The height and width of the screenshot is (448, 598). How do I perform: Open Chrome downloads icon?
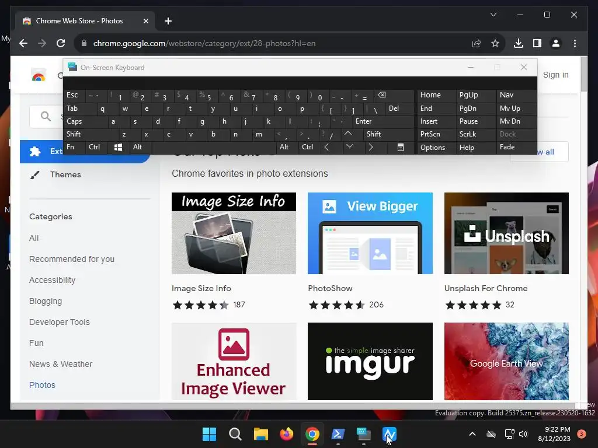(x=519, y=43)
